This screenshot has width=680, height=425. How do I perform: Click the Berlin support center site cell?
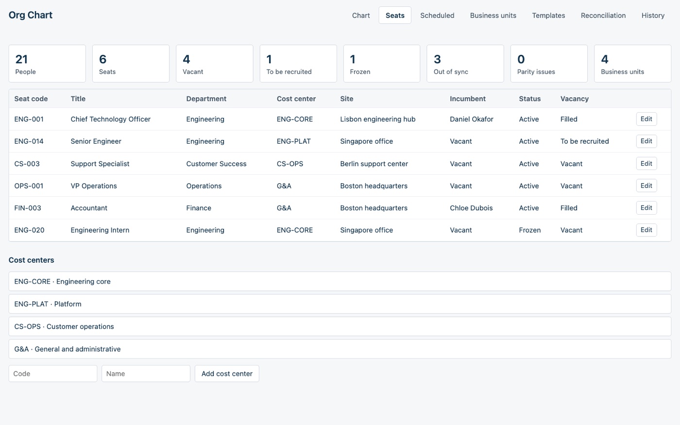pos(374,164)
